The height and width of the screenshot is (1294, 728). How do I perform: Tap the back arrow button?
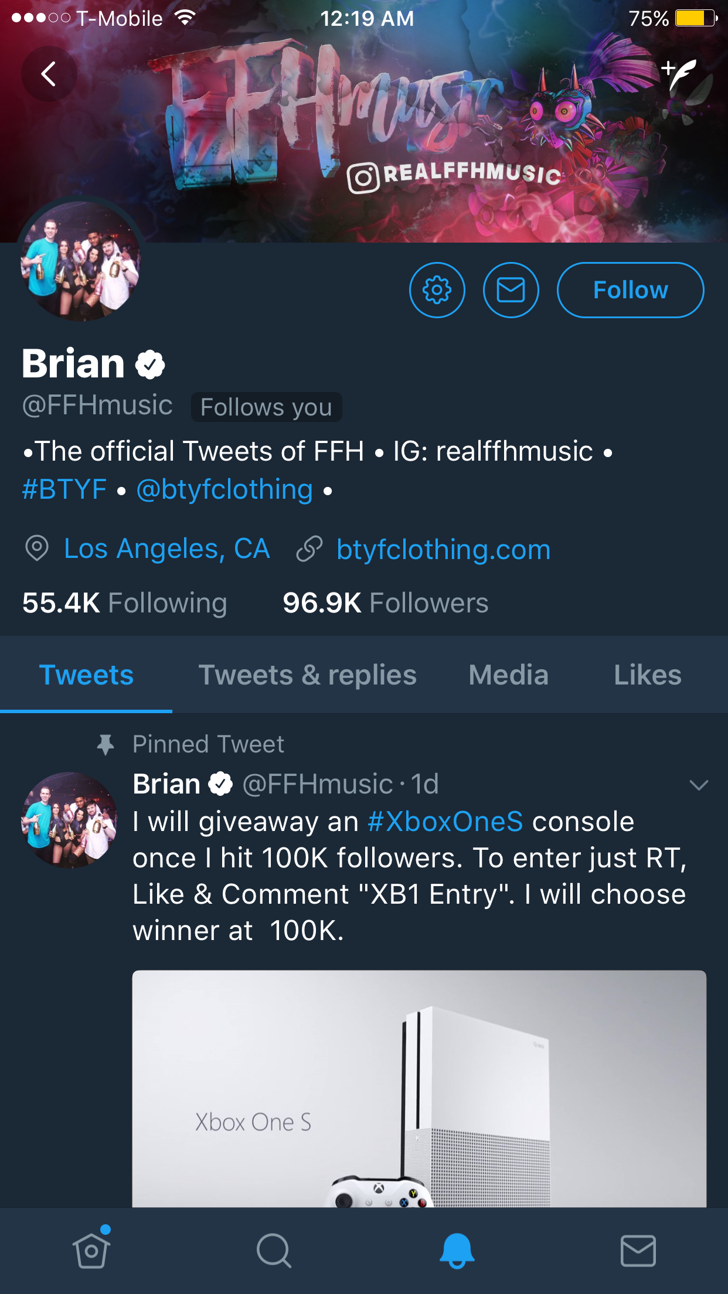49,74
